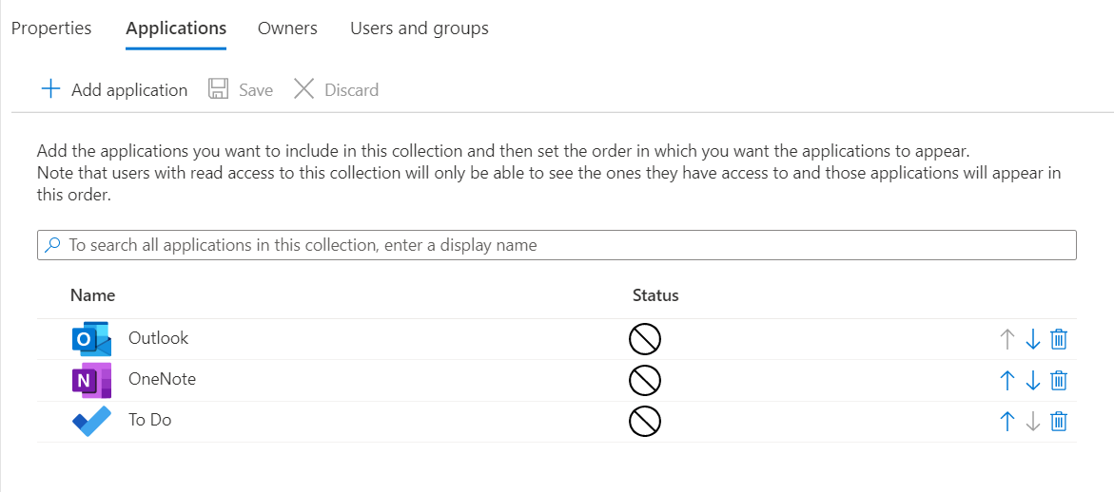
Task: Select the Outlook name text
Action: click(x=159, y=338)
